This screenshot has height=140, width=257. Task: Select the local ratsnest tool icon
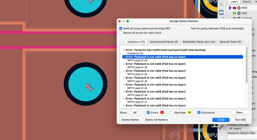tap(221, 4)
